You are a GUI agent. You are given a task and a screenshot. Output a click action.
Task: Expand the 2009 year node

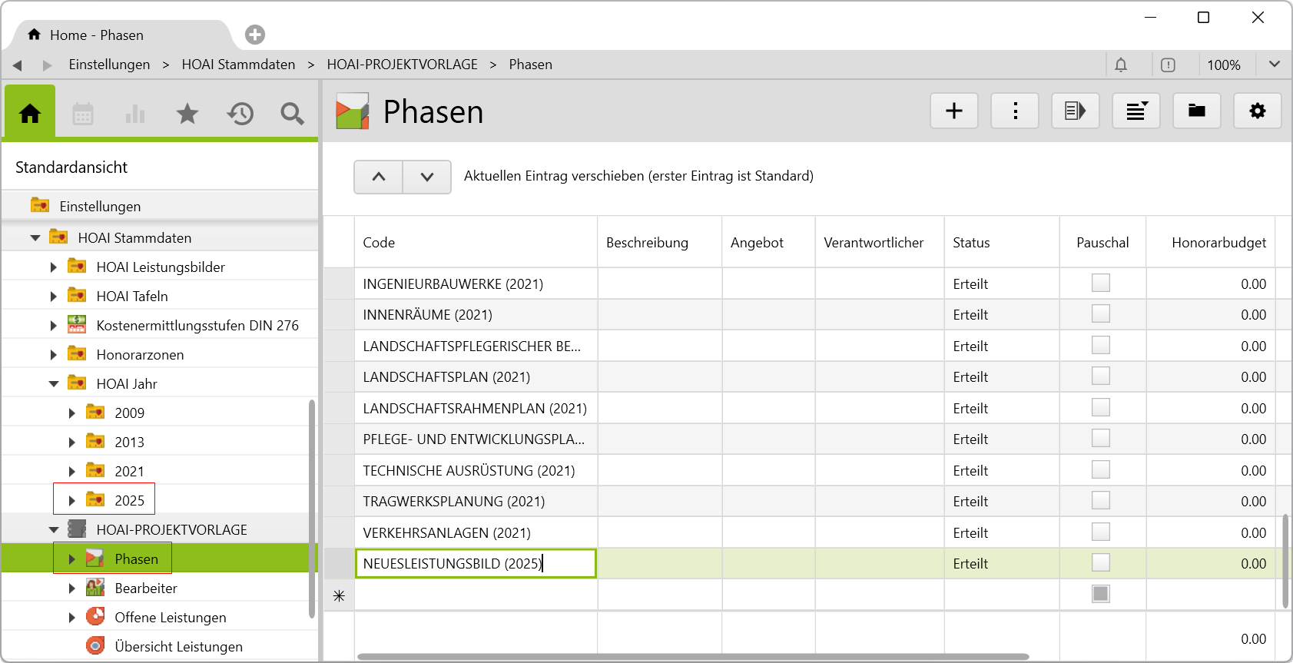(x=71, y=413)
